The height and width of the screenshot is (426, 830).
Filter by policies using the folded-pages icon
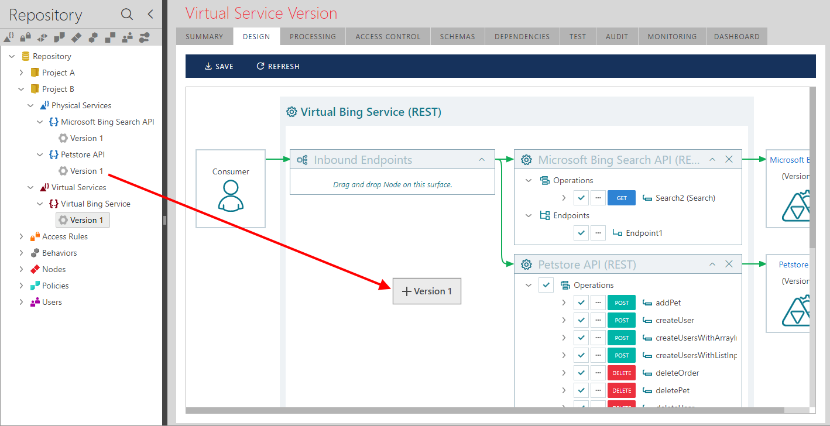[x=59, y=37]
